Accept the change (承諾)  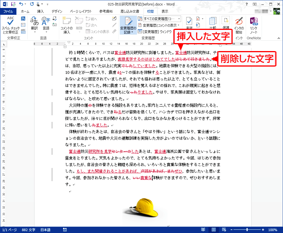point(189,23)
